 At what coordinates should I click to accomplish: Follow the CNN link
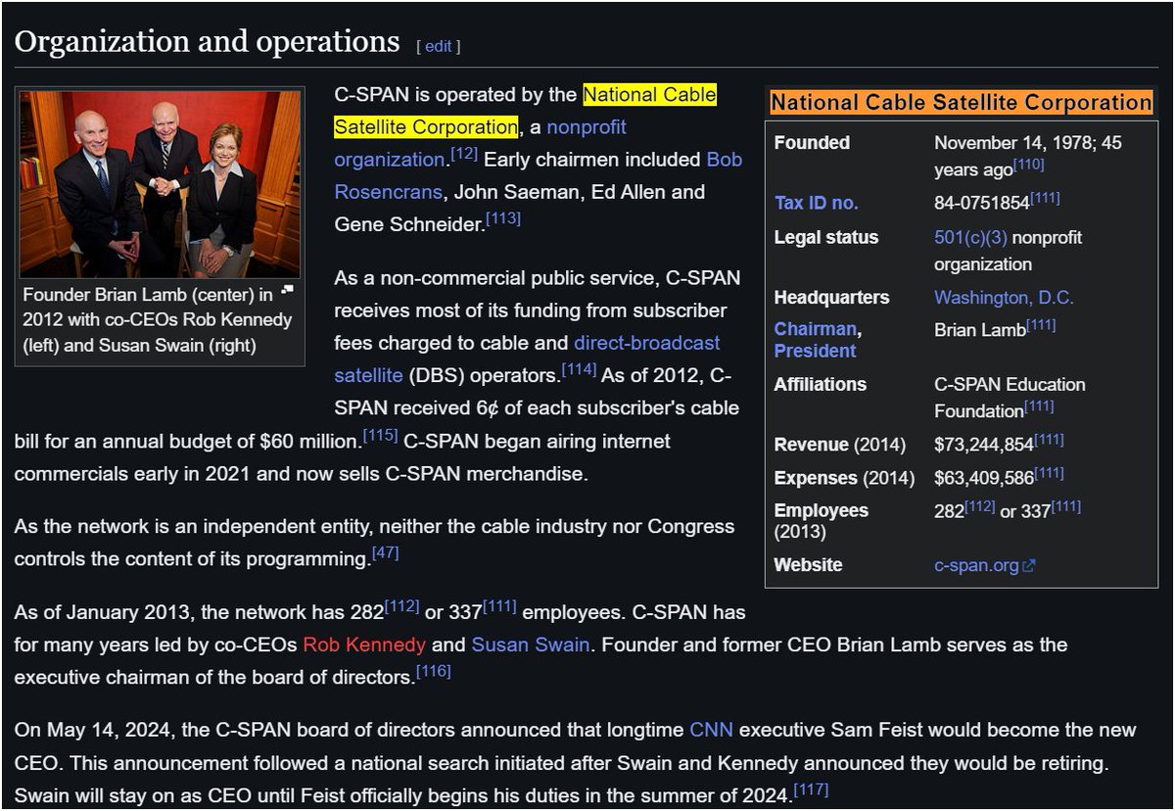(x=711, y=730)
